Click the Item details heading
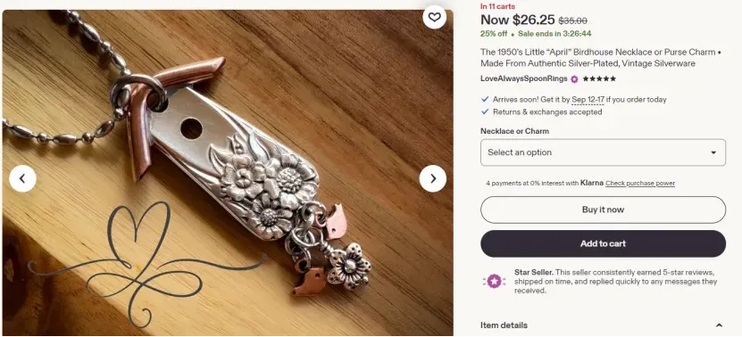Screen dimensions: 742x337 pos(504,325)
